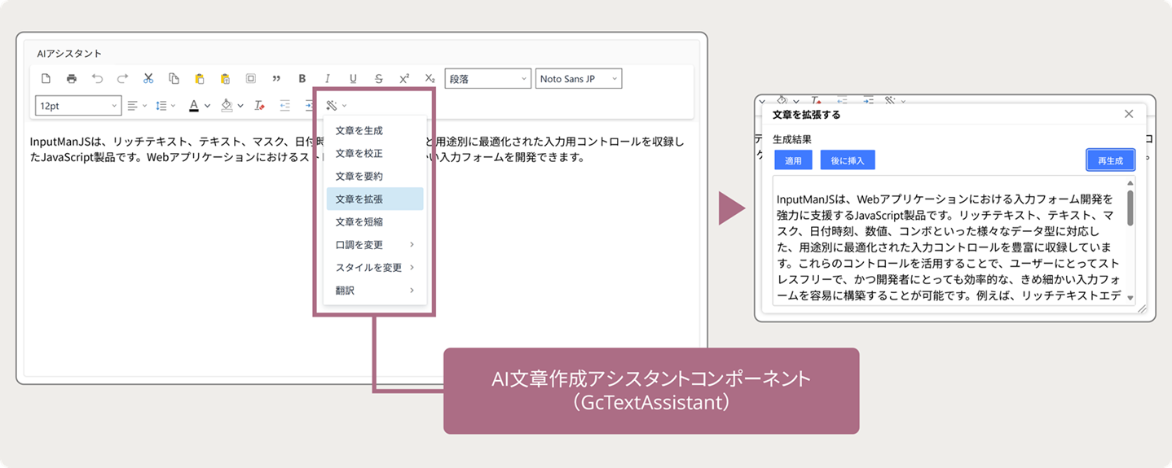This screenshot has width=1172, height=468.
Task: Apply the background fill color icon
Action: [x=227, y=106]
